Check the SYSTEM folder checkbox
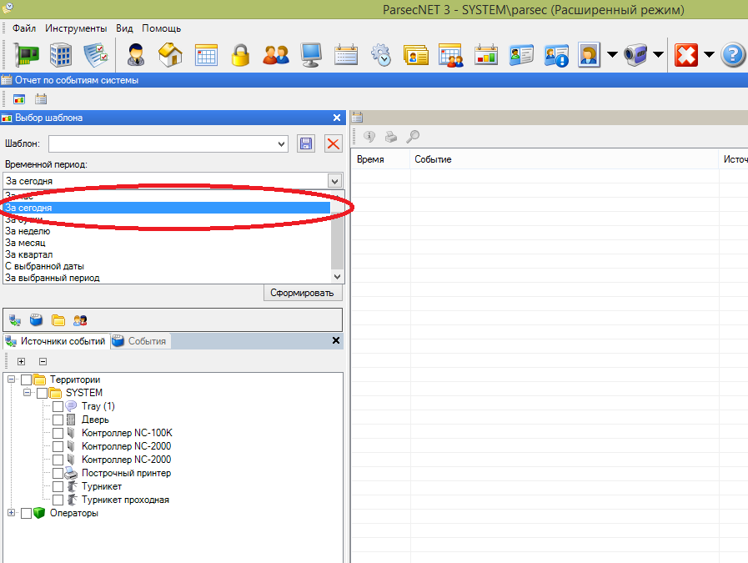Image resolution: width=748 pixels, height=563 pixels. click(x=42, y=393)
